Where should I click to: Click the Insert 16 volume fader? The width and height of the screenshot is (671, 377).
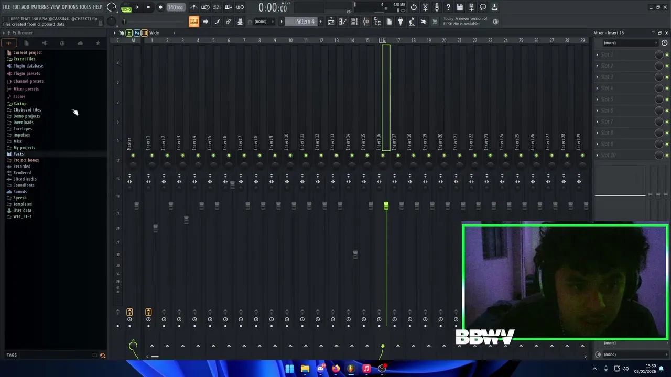pos(386,206)
